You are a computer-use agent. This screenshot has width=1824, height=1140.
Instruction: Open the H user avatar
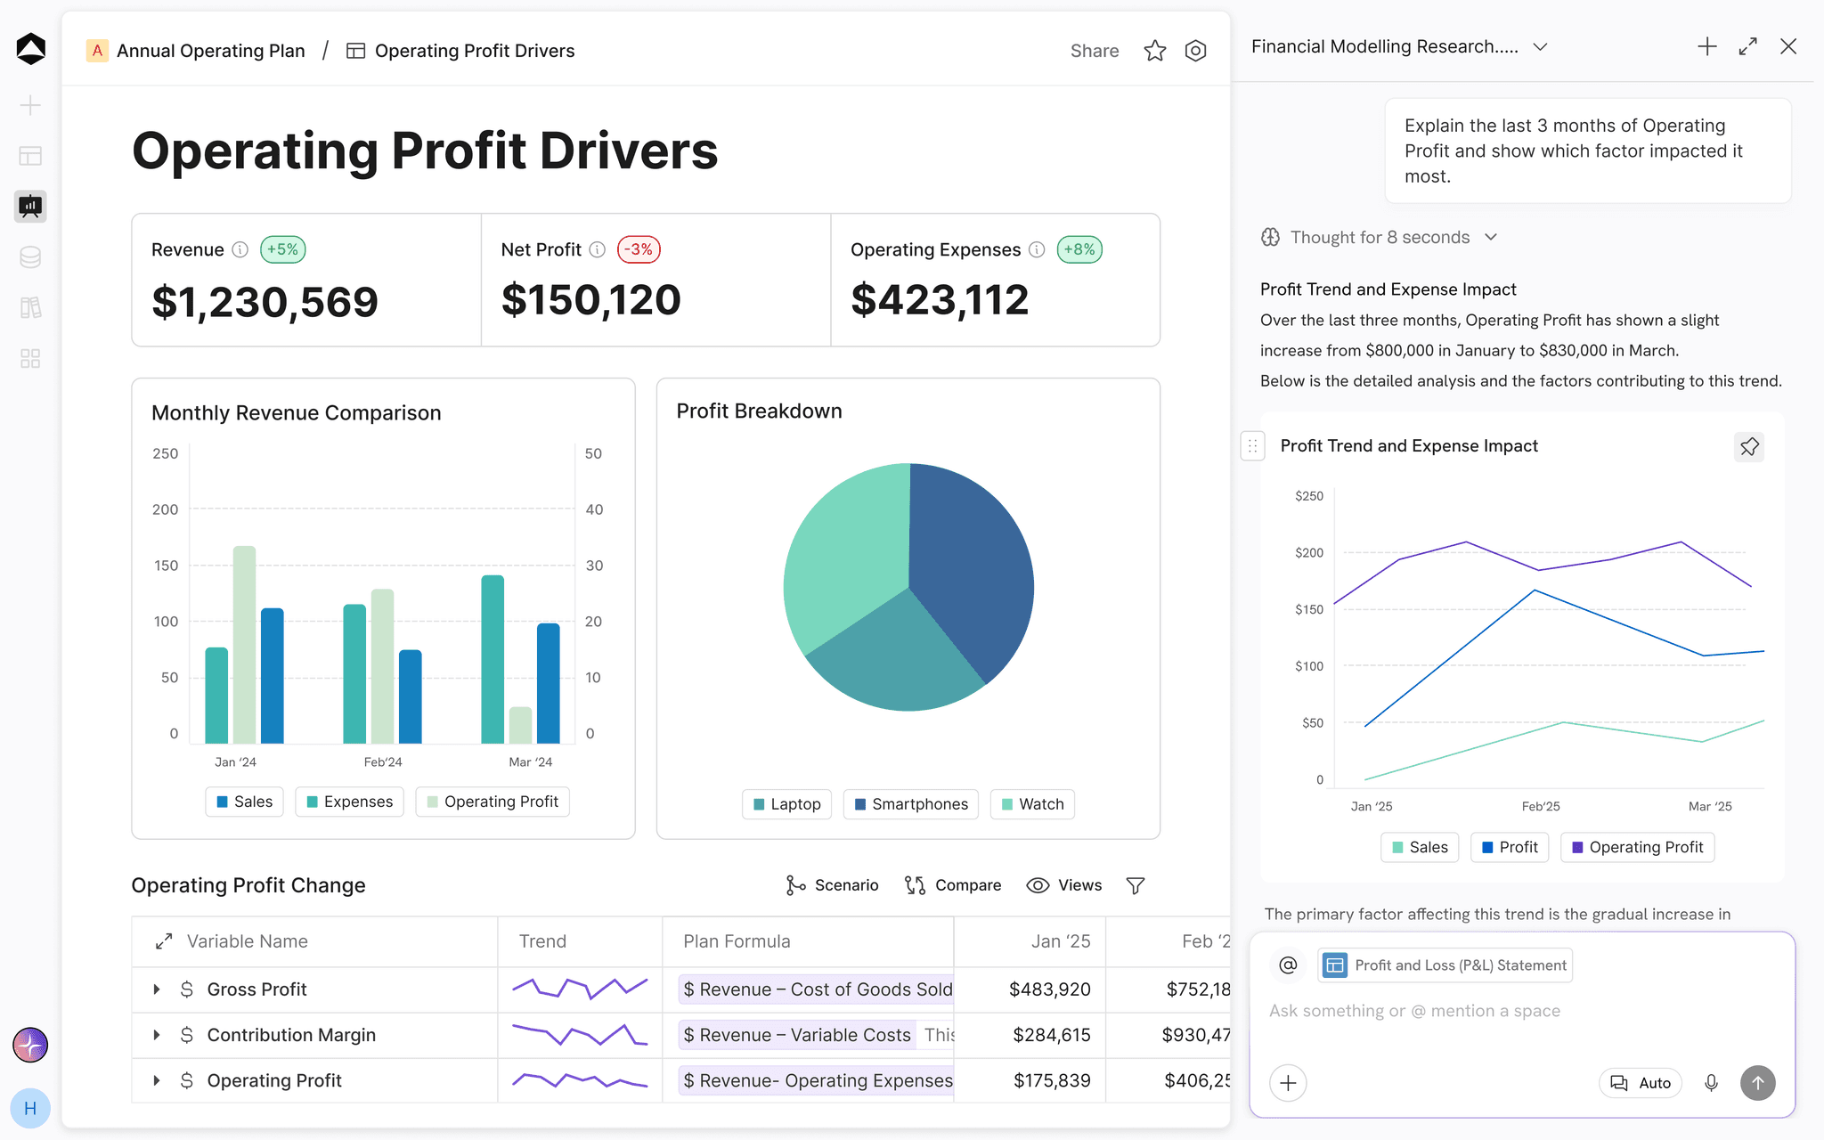(x=30, y=1109)
